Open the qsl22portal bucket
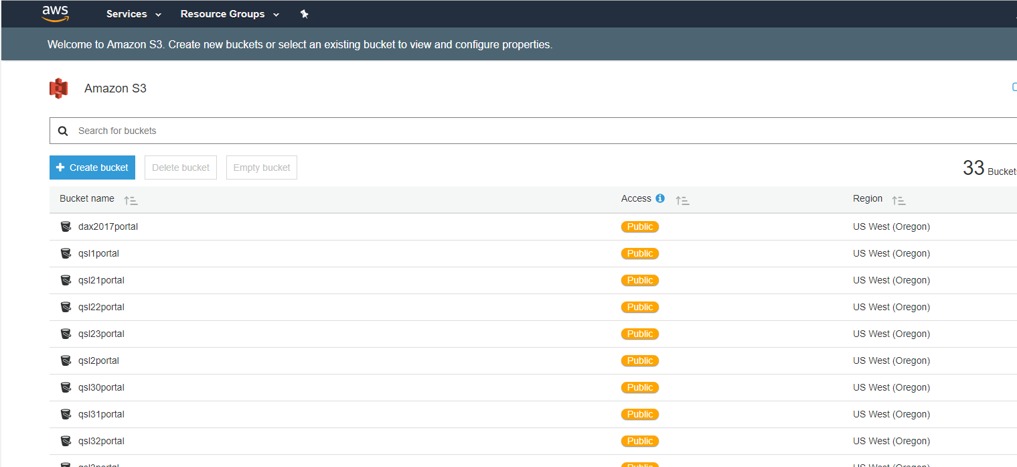The width and height of the screenshot is (1017, 467). point(101,307)
